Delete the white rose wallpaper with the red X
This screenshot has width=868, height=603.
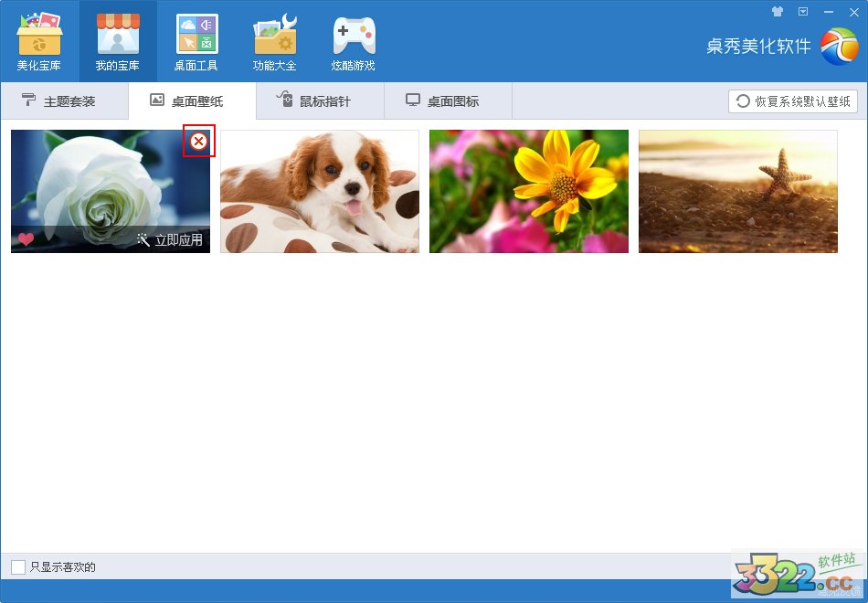click(198, 141)
